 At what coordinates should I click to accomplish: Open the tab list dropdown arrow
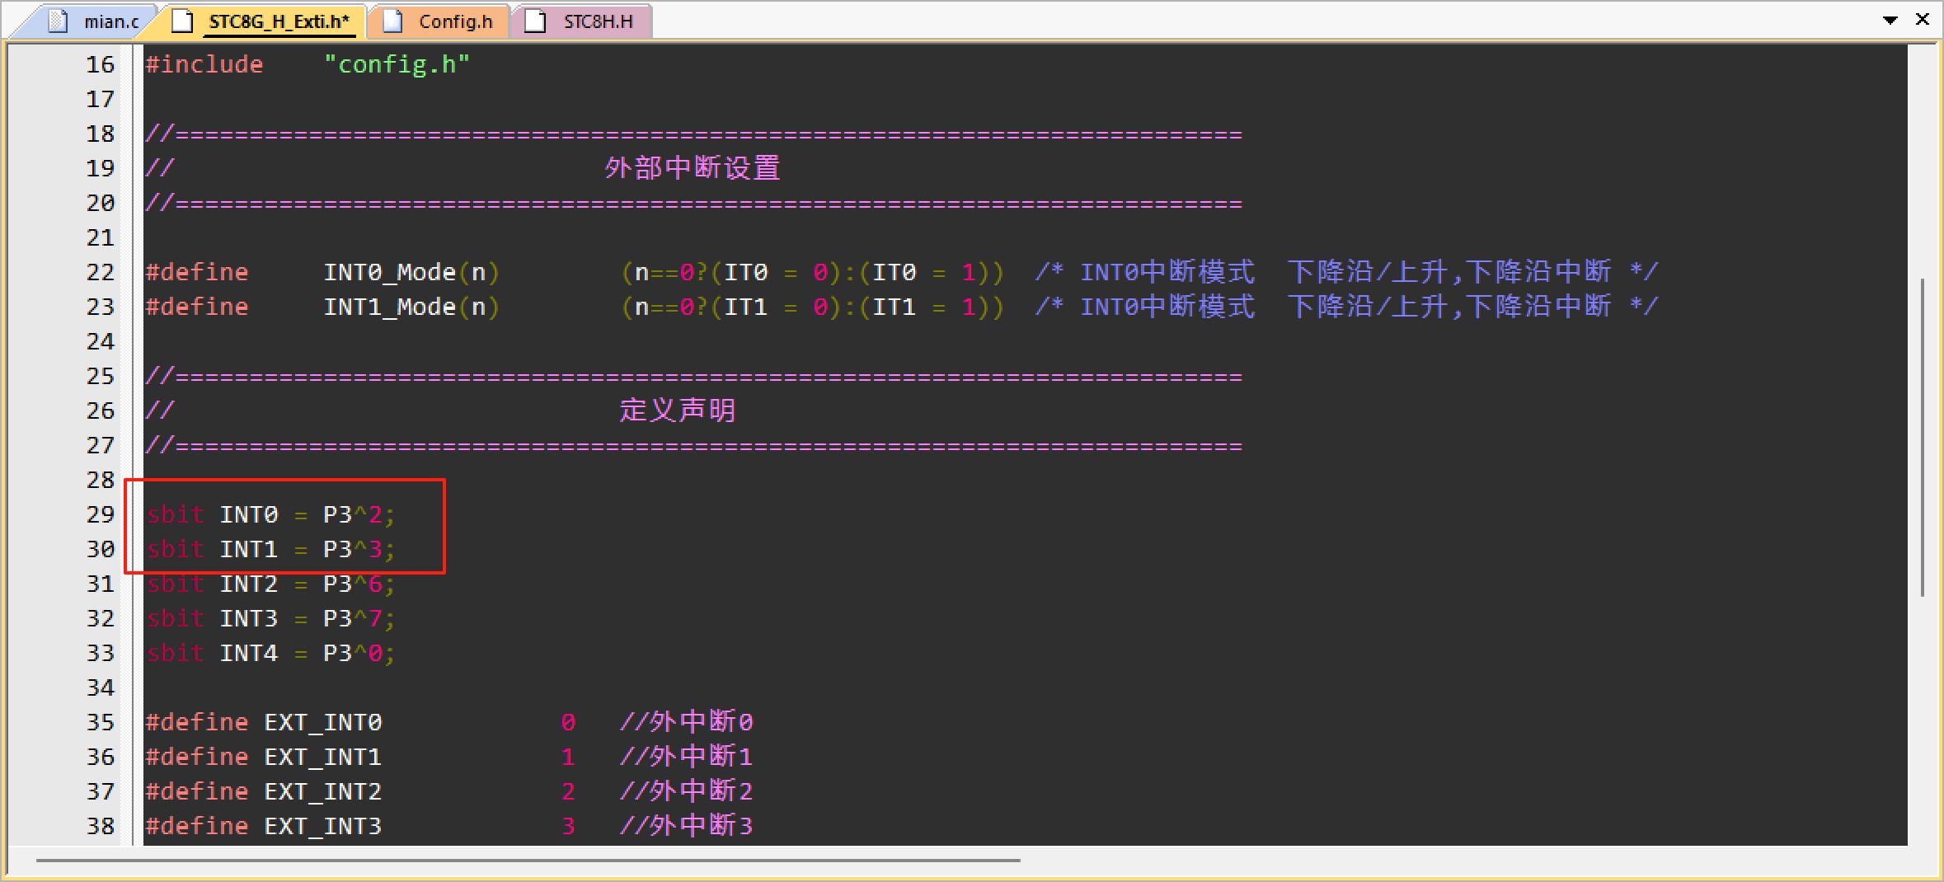coord(1890,20)
